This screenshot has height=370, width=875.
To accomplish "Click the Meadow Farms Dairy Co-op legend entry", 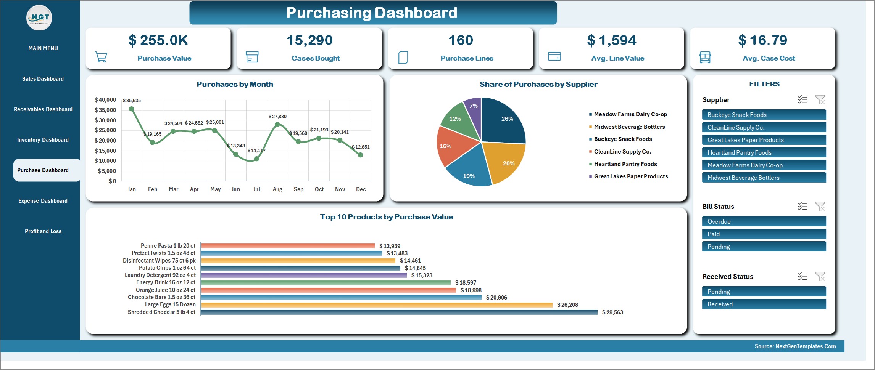I will tap(628, 114).
